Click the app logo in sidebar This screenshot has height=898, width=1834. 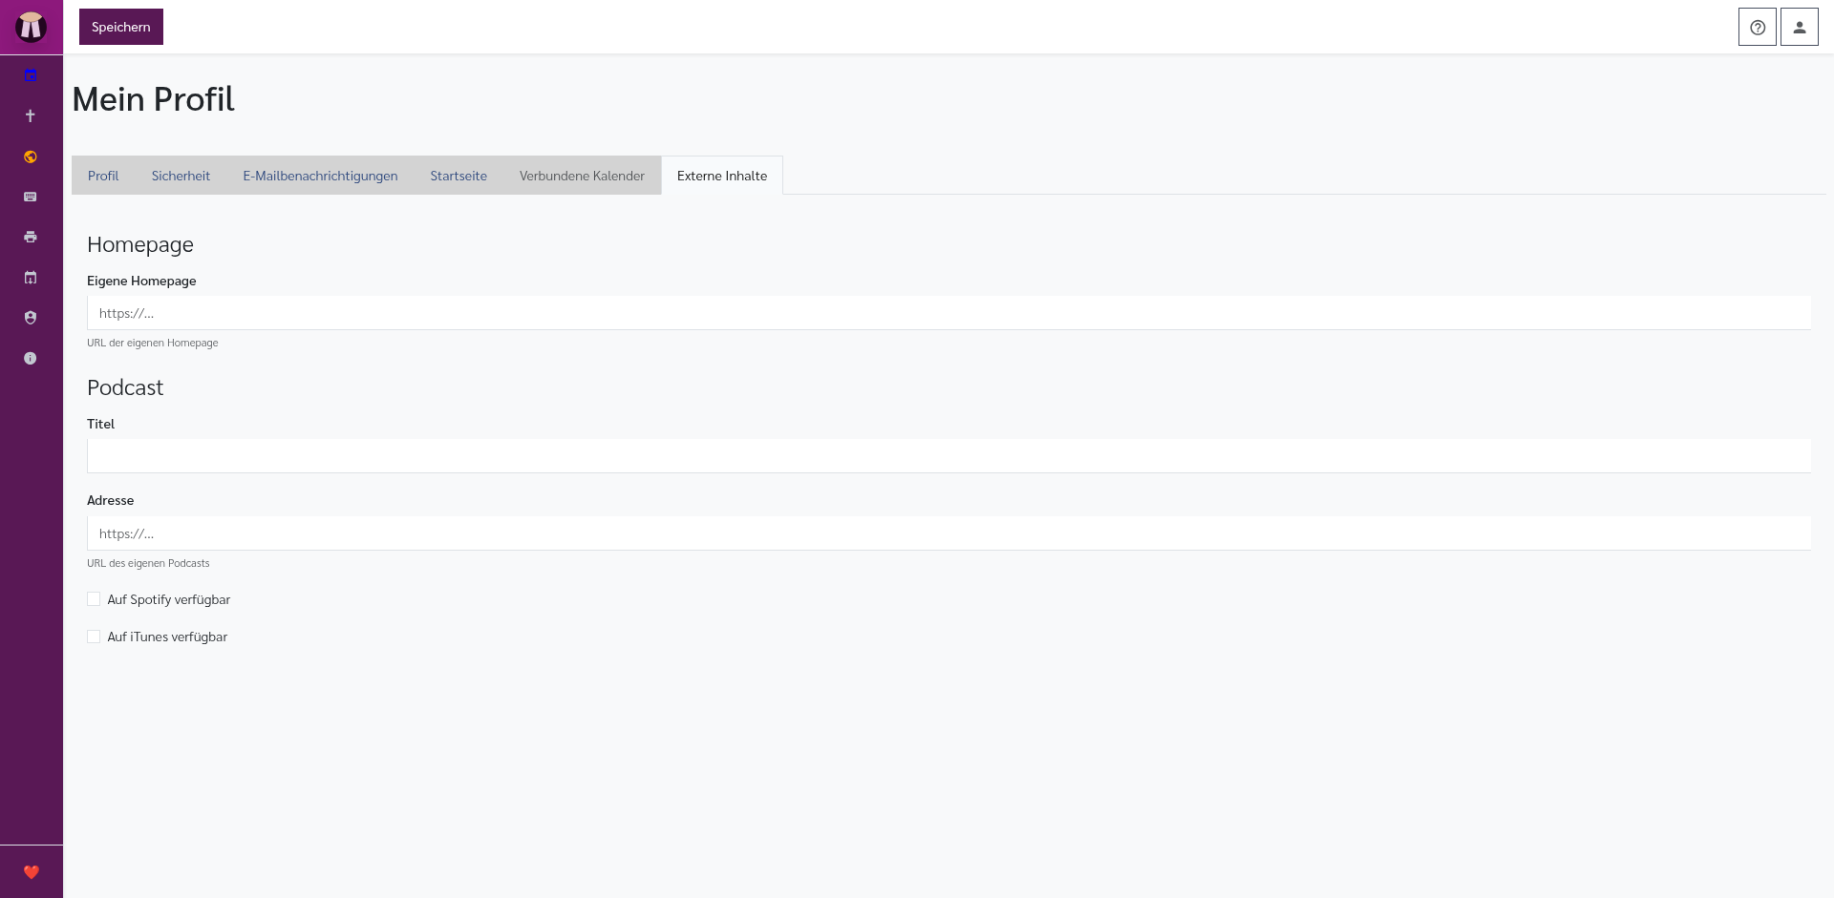click(31, 27)
